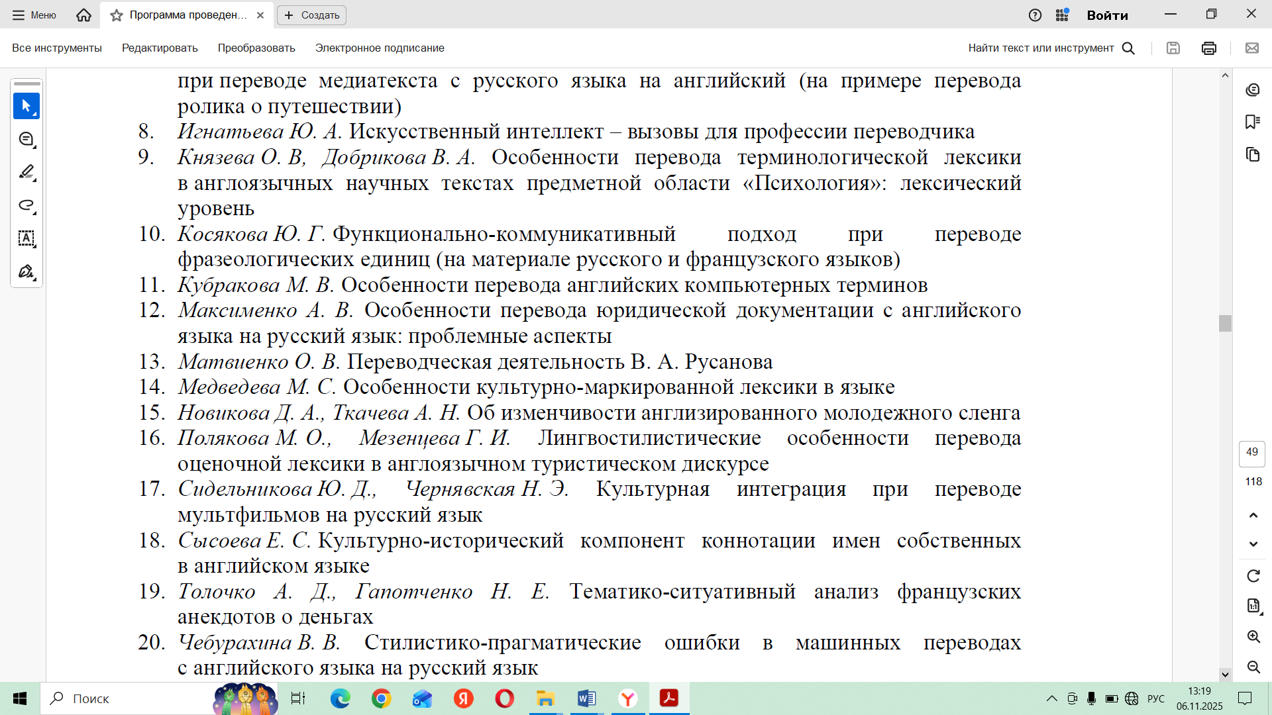
Task: Open the add comment tool
Action: [26, 139]
